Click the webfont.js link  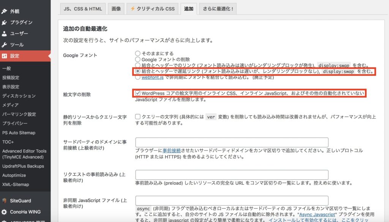[x=153, y=77]
